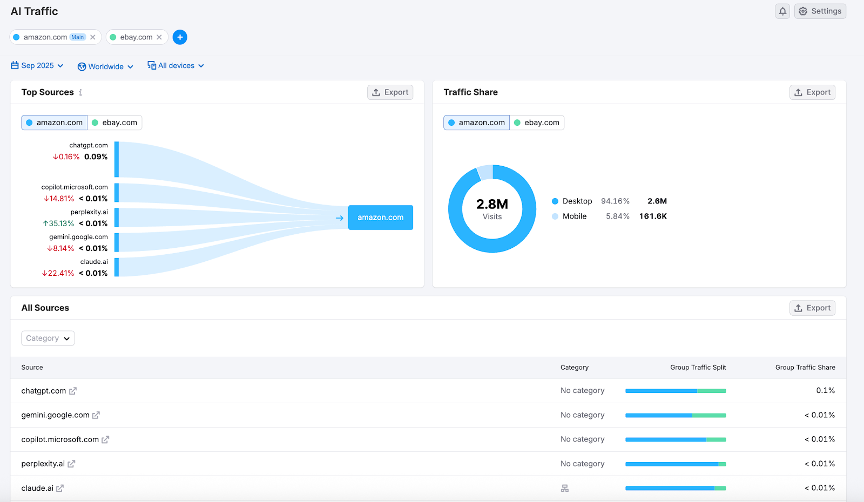This screenshot has height=502, width=864.
Task: Add a new competitor with the plus icon
Action: (180, 37)
